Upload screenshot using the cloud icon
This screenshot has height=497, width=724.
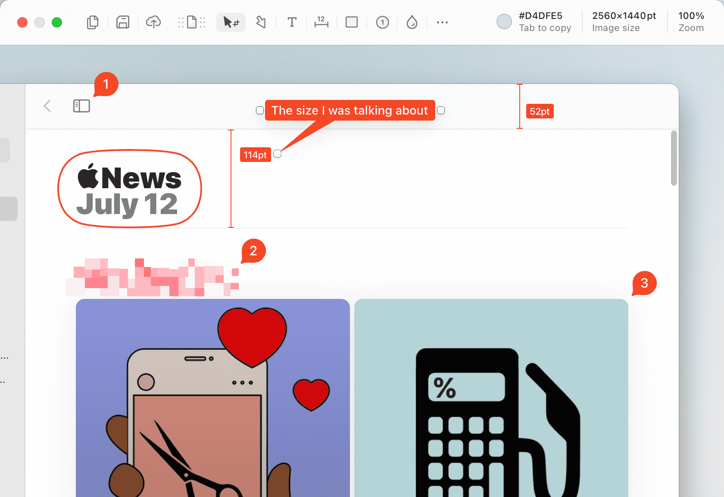coord(153,22)
